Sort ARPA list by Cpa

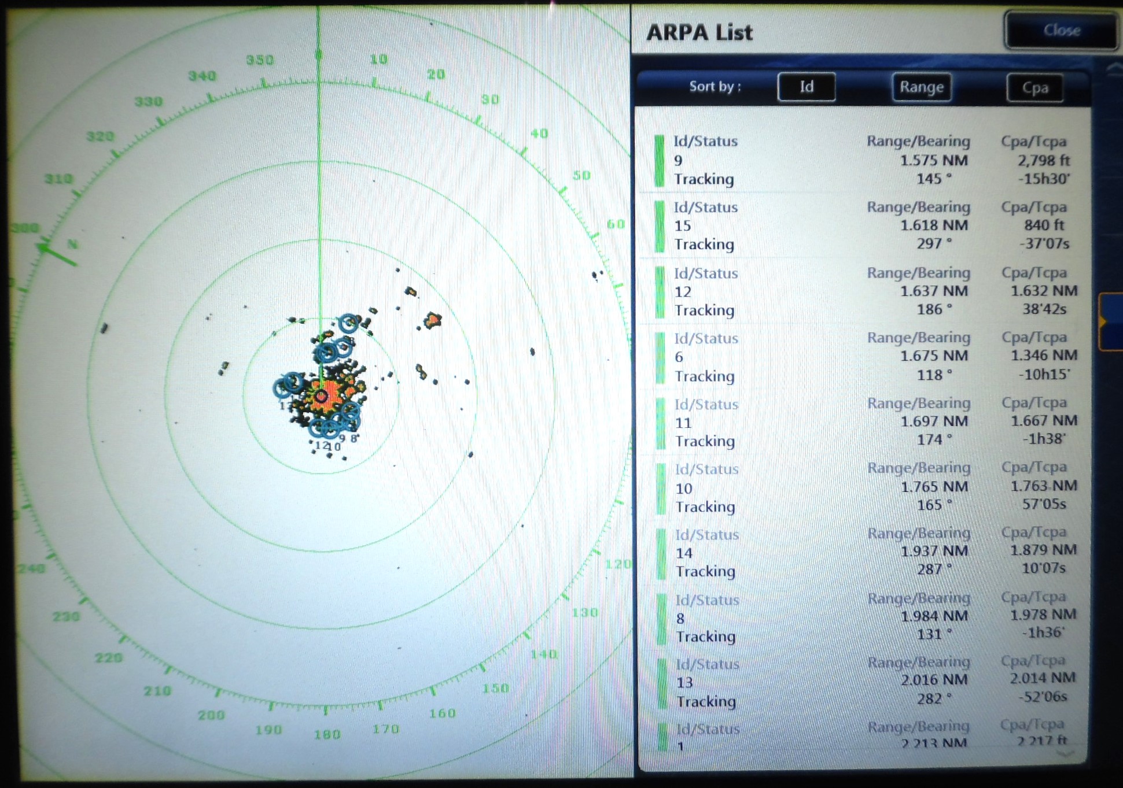(x=1034, y=88)
